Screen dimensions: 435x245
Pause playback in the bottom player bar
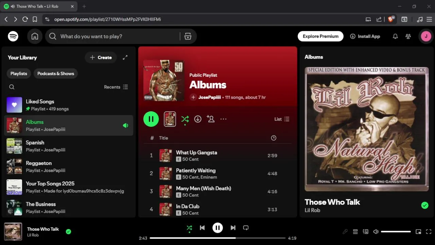[217, 228]
